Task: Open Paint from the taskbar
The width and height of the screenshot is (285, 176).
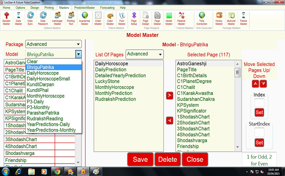Action: tap(96, 172)
